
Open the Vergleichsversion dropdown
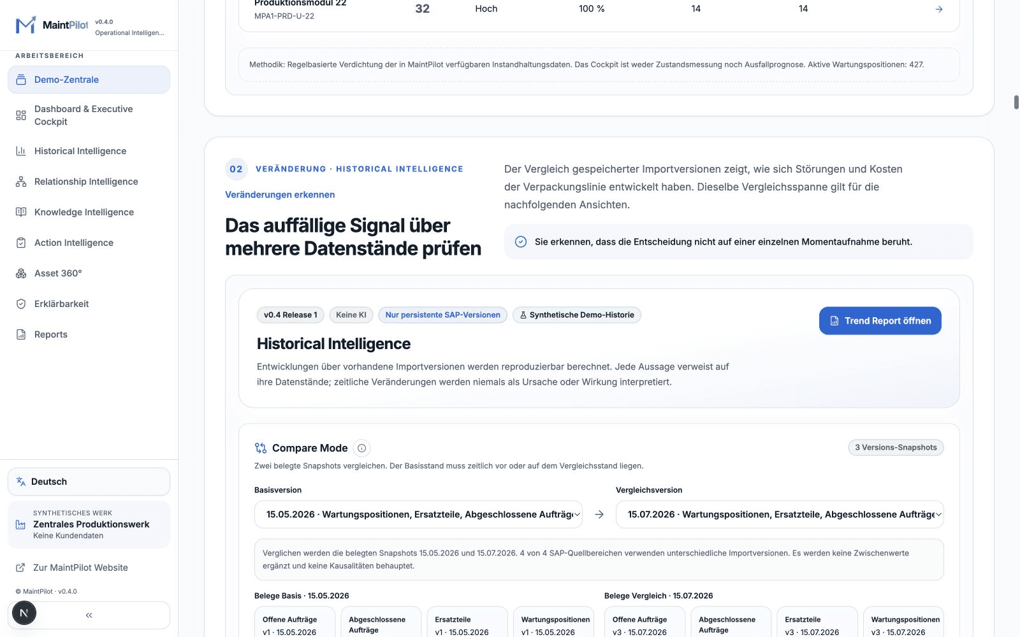[780, 514]
